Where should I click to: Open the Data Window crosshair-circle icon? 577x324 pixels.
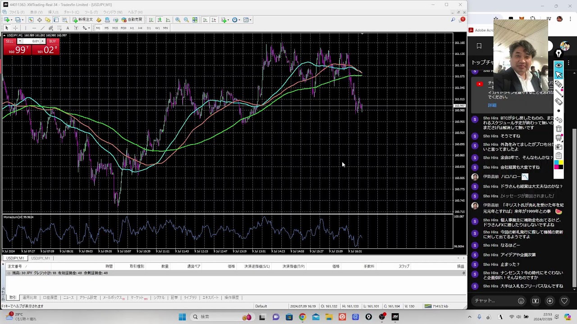click(40, 20)
